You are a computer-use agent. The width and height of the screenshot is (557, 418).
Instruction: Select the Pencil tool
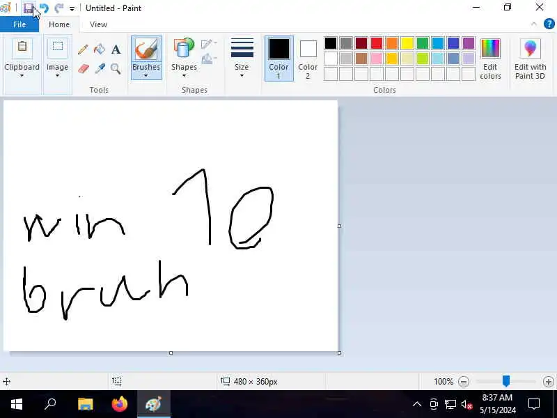[83, 49]
